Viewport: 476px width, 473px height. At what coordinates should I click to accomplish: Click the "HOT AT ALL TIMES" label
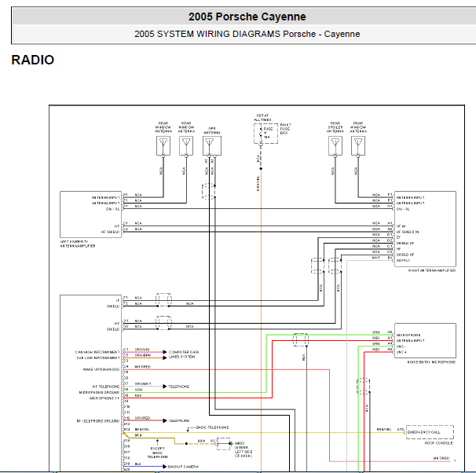pos(262,118)
